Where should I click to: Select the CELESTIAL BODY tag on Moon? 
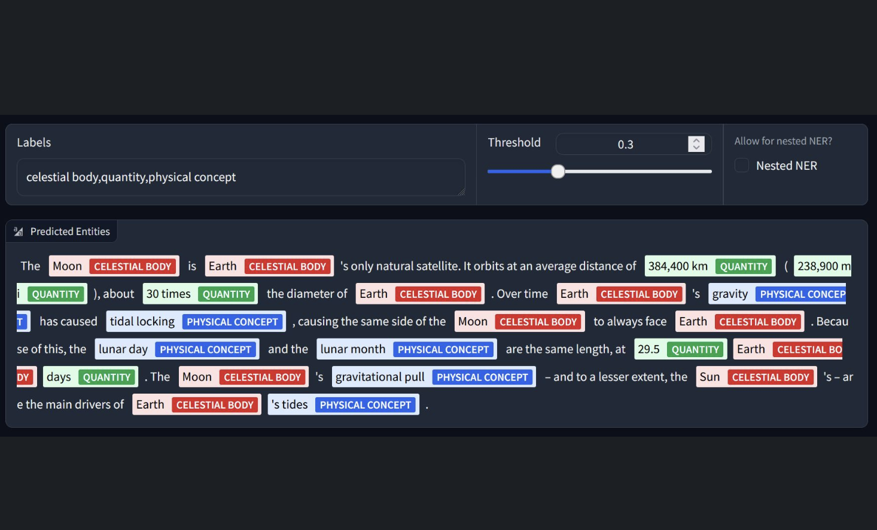[x=133, y=266]
